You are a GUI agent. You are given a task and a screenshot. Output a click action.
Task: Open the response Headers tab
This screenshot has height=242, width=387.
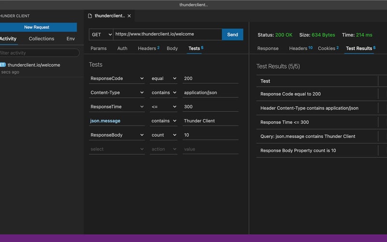[300, 48]
